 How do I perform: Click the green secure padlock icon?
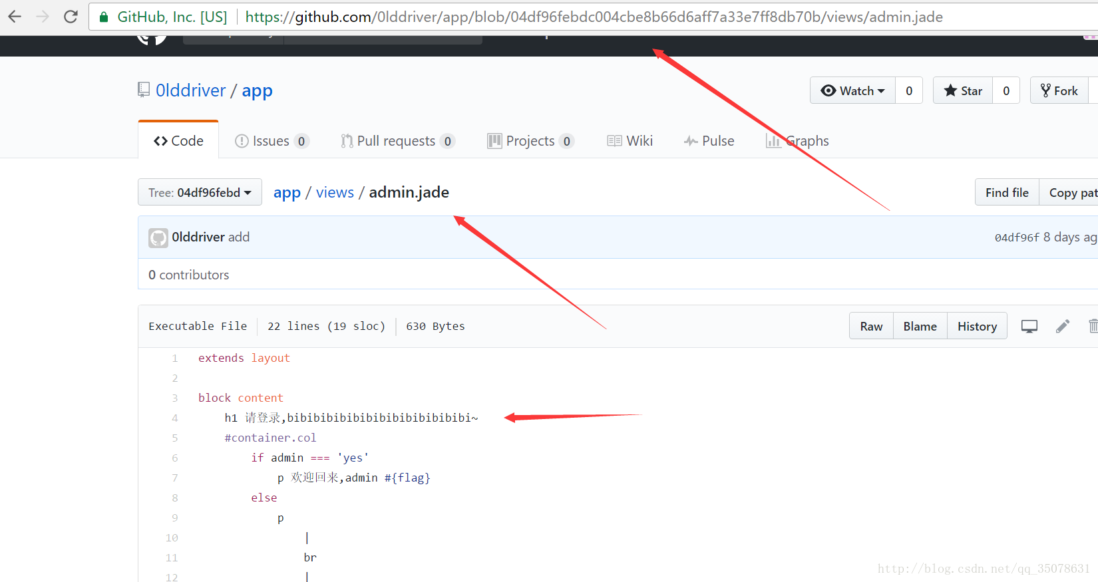104,17
